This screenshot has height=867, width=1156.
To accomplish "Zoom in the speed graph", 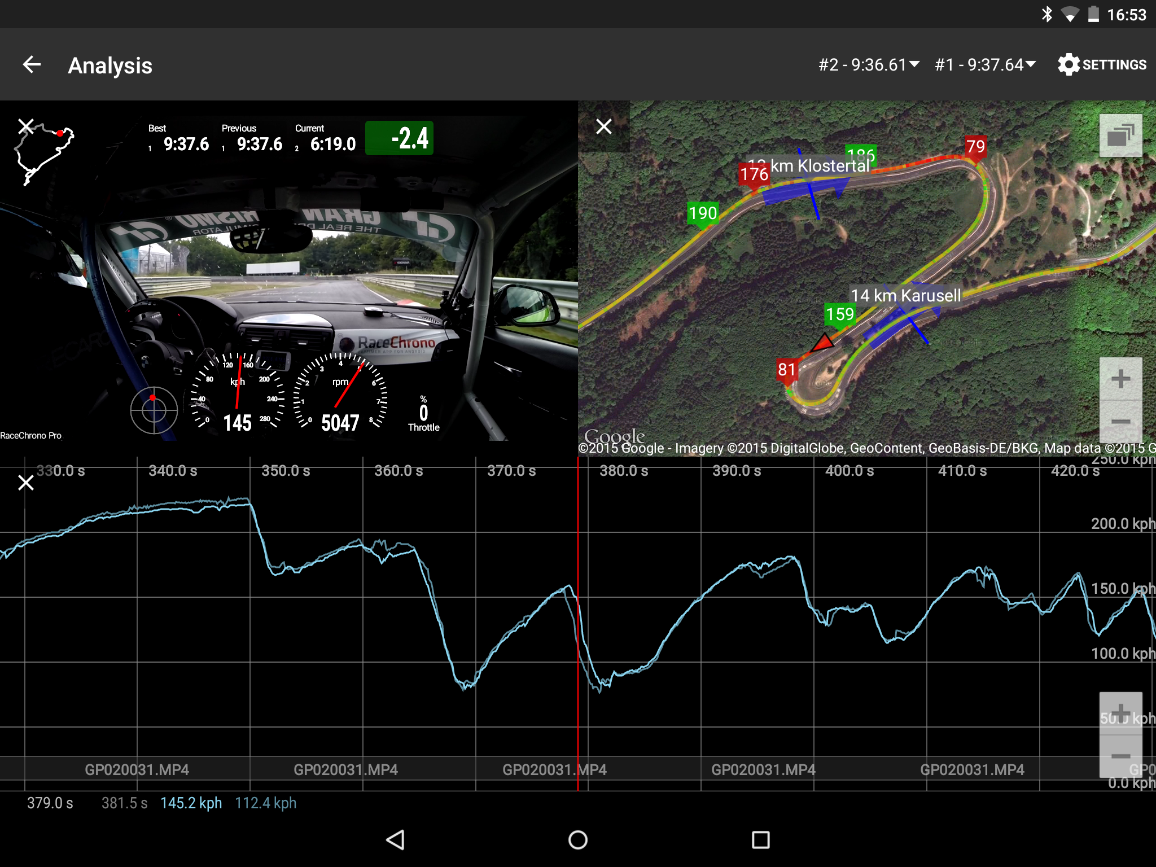I will click(x=1120, y=713).
